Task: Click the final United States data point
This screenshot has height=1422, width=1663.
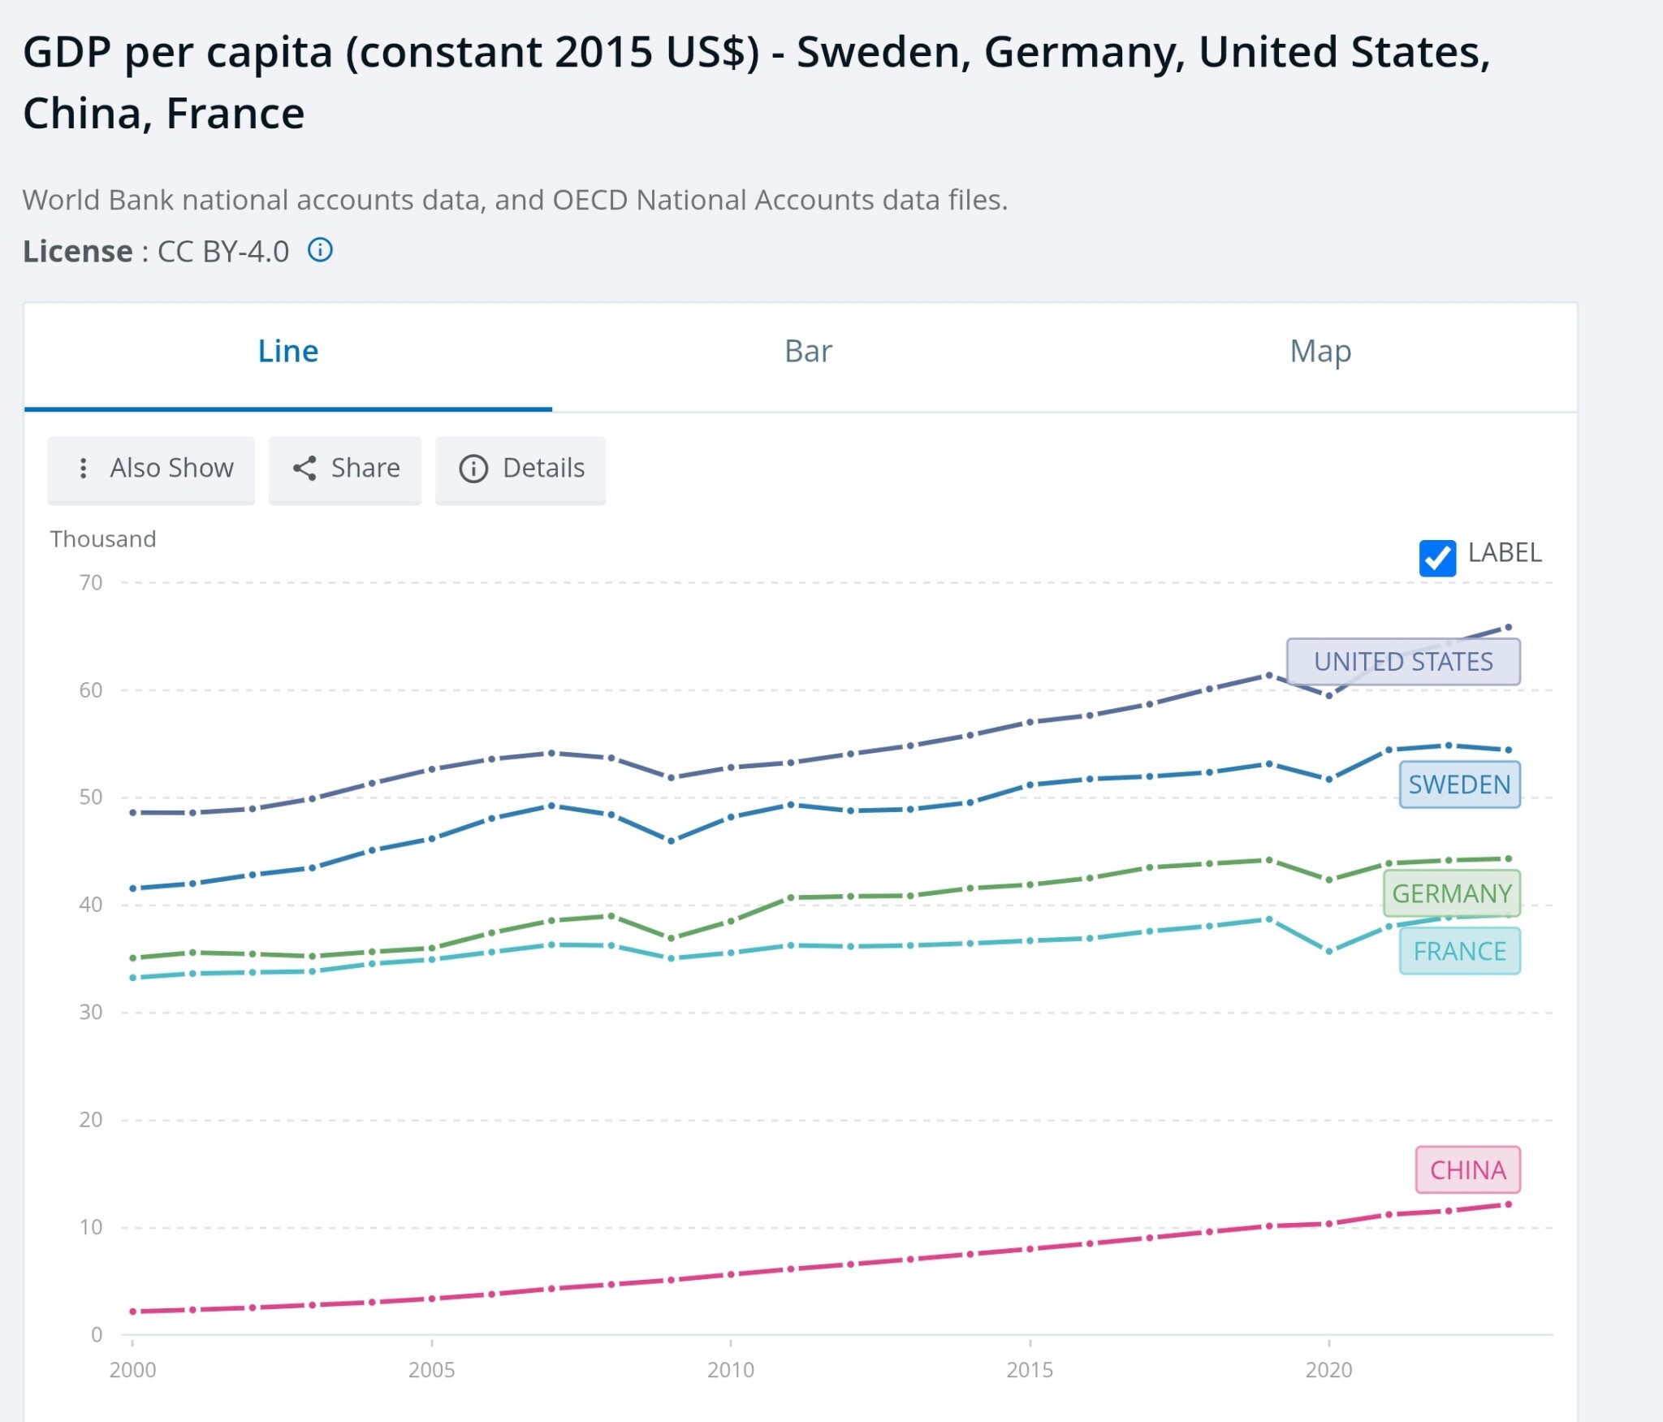Action: coord(1508,627)
